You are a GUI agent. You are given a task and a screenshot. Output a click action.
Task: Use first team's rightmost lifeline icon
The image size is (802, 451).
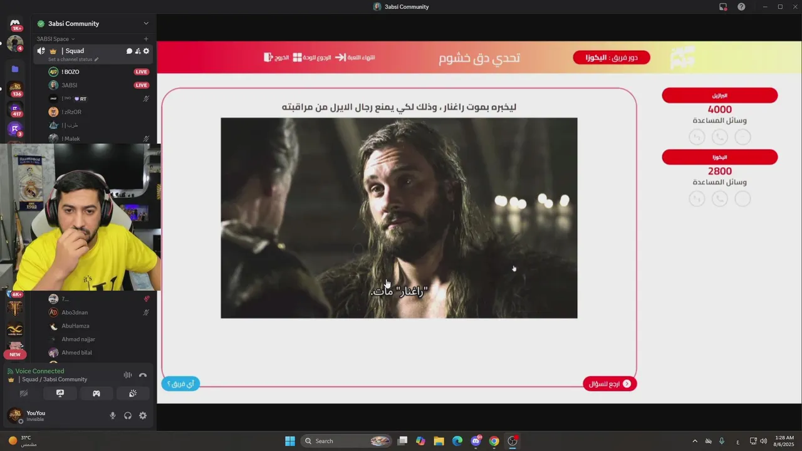(742, 137)
